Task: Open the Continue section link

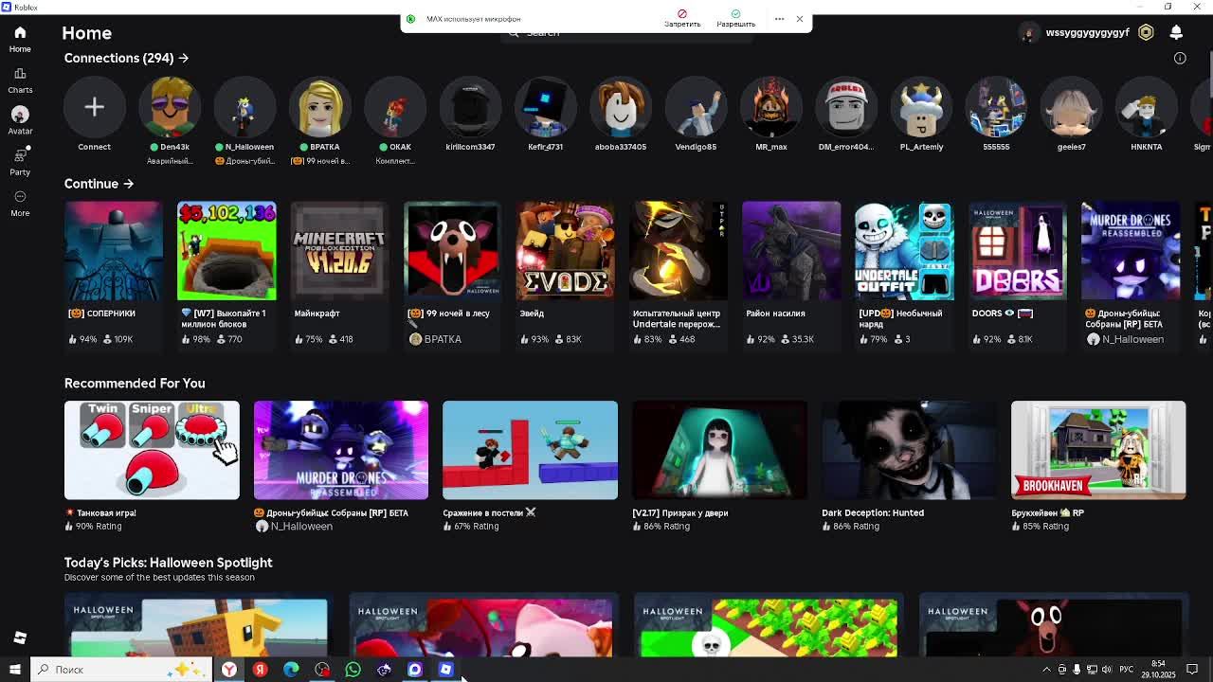Action: point(99,184)
